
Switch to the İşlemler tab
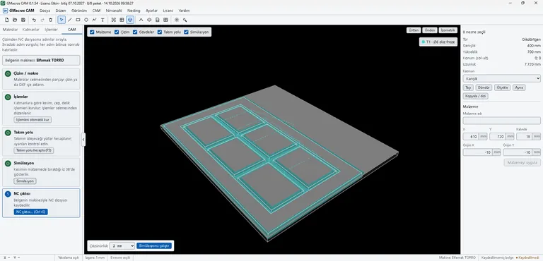(x=51, y=30)
